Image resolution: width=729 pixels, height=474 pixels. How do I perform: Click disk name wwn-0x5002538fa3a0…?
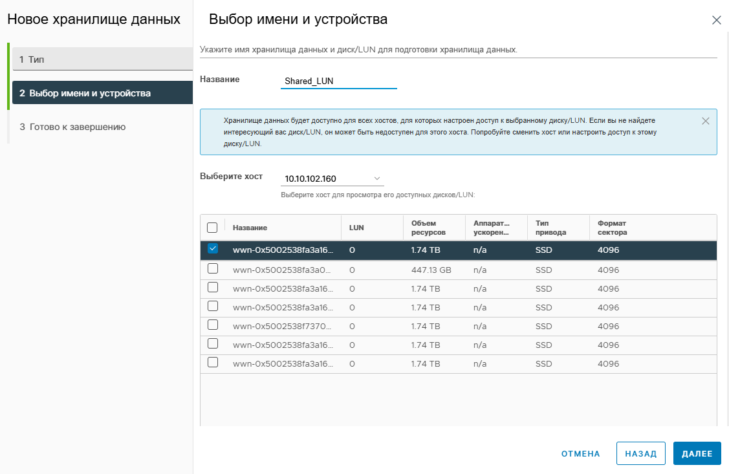(283, 270)
